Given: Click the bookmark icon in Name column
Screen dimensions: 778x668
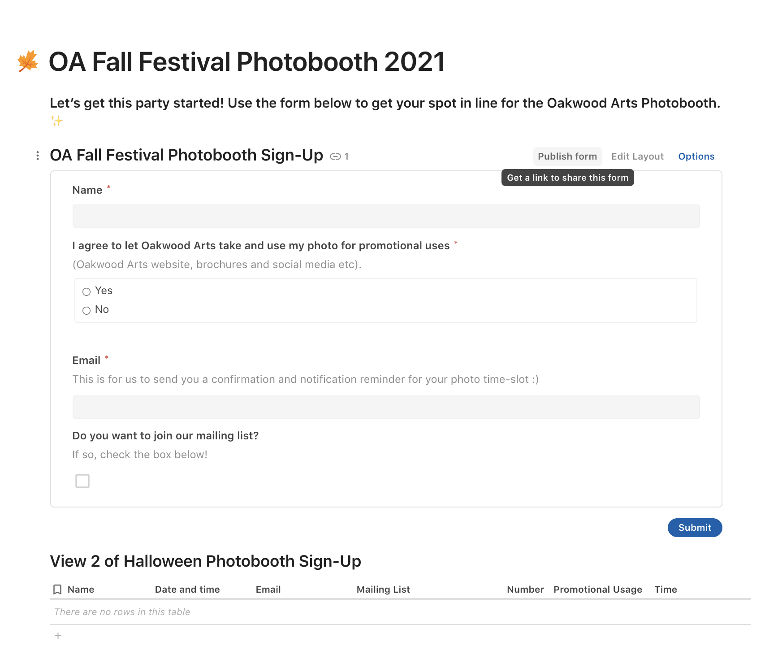Looking at the screenshot, I should tap(57, 590).
